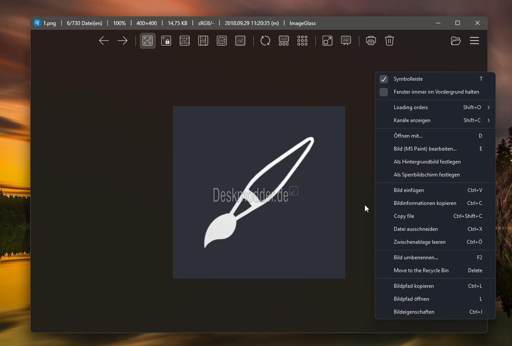Viewport: 512px width, 346px height.
Task: Go to the previous image with the left arrow
Action: pyautogui.click(x=104, y=41)
